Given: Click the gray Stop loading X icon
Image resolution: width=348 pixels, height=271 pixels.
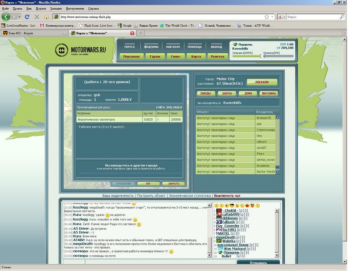Looking at the screenshot, I should 37,17.
